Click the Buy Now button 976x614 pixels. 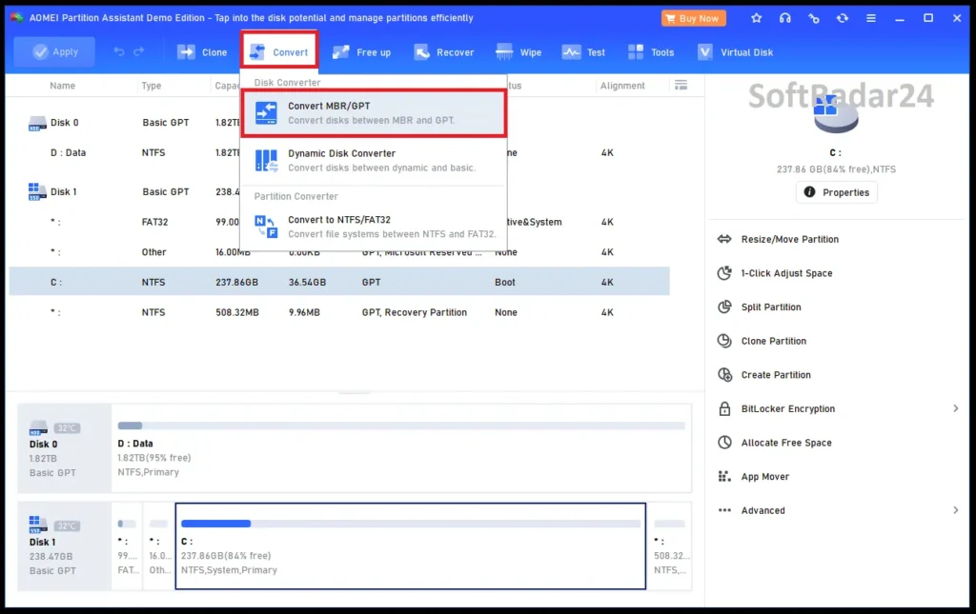tap(693, 18)
